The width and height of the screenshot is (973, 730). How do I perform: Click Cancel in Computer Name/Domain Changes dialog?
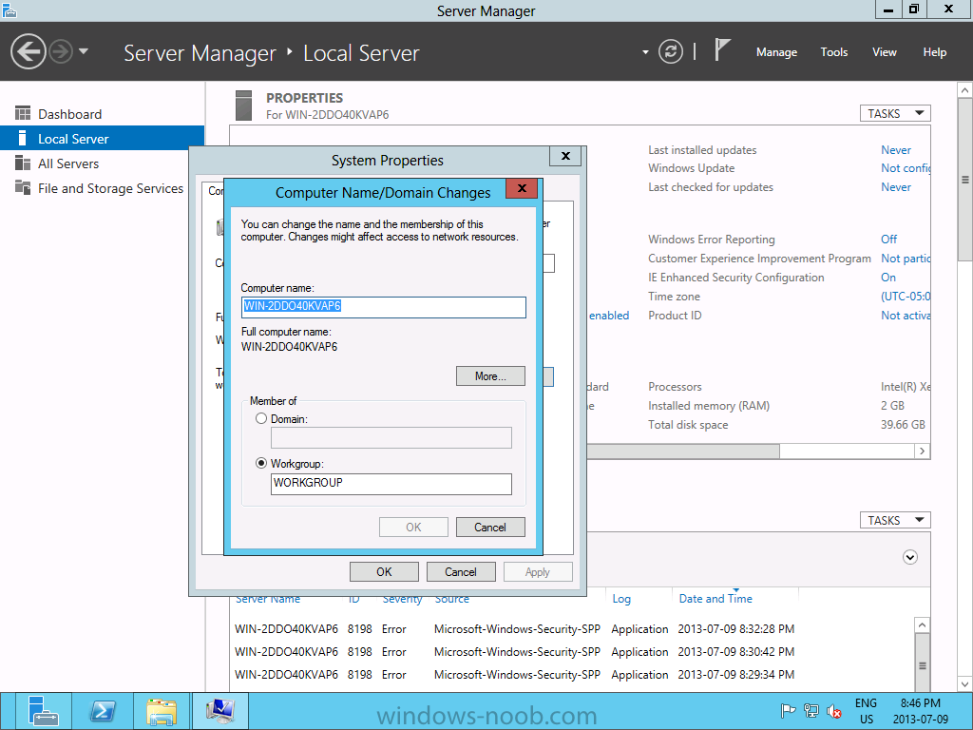(490, 527)
